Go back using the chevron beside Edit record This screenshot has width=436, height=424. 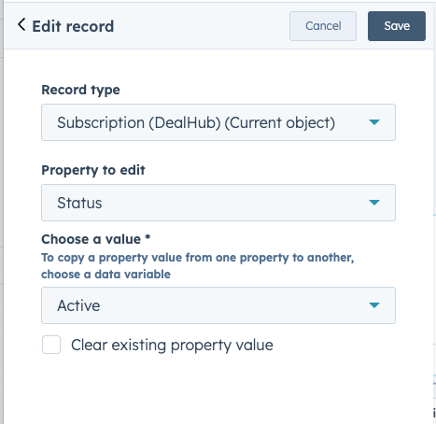pos(21,24)
